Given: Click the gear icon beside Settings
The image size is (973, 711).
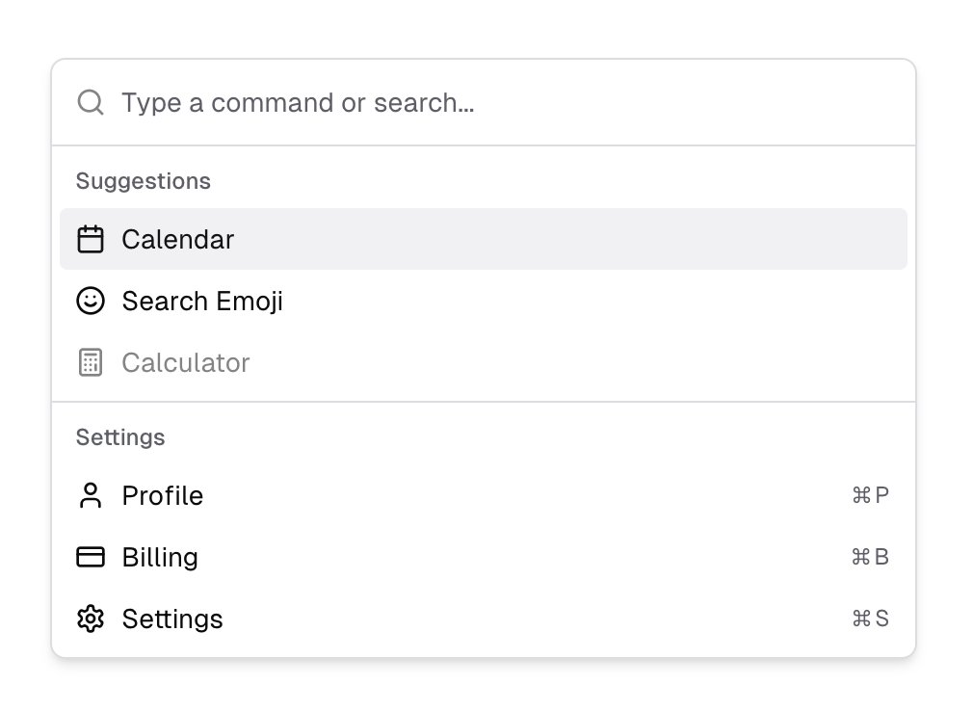Looking at the screenshot, I should pyautogui.click(x=91, y=619).
